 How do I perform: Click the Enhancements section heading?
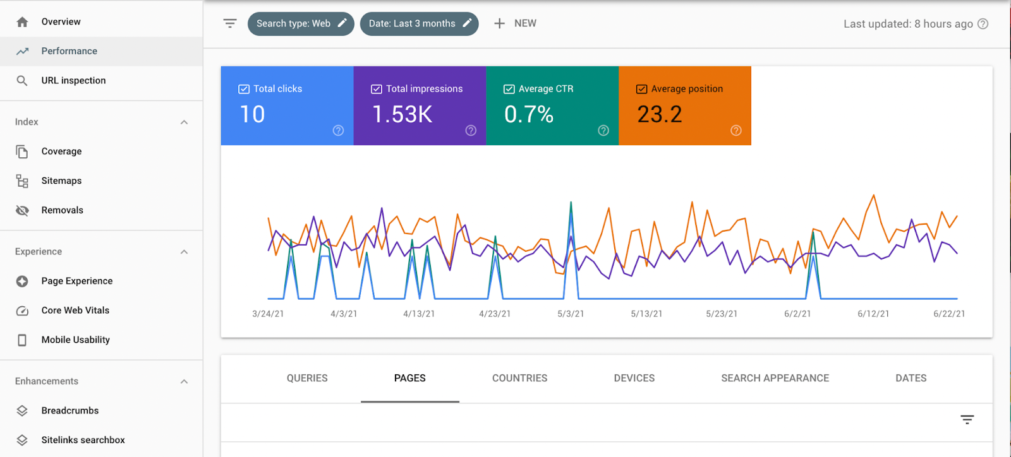(x=47, y=382)
